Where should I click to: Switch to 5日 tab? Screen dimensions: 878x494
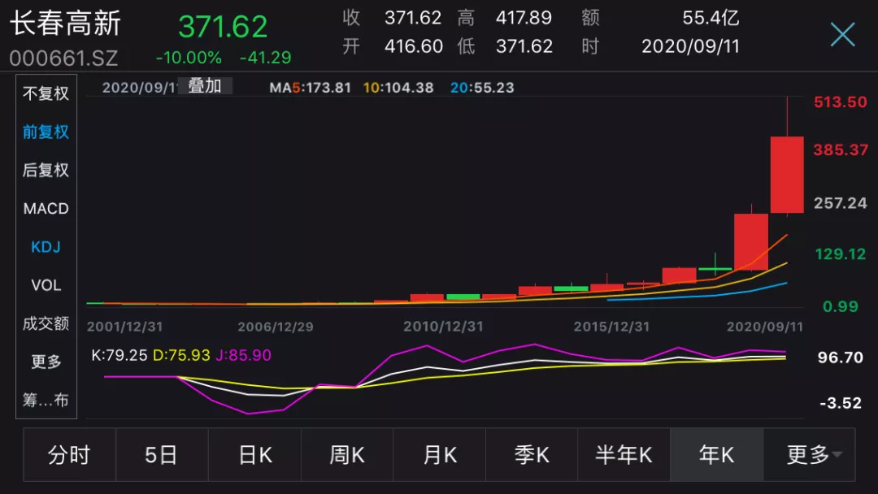pyautogui.click(x=162, y=455)
